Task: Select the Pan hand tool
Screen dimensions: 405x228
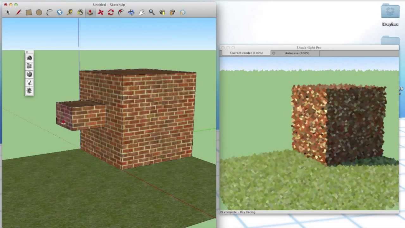Action: [x=141, y=12]
